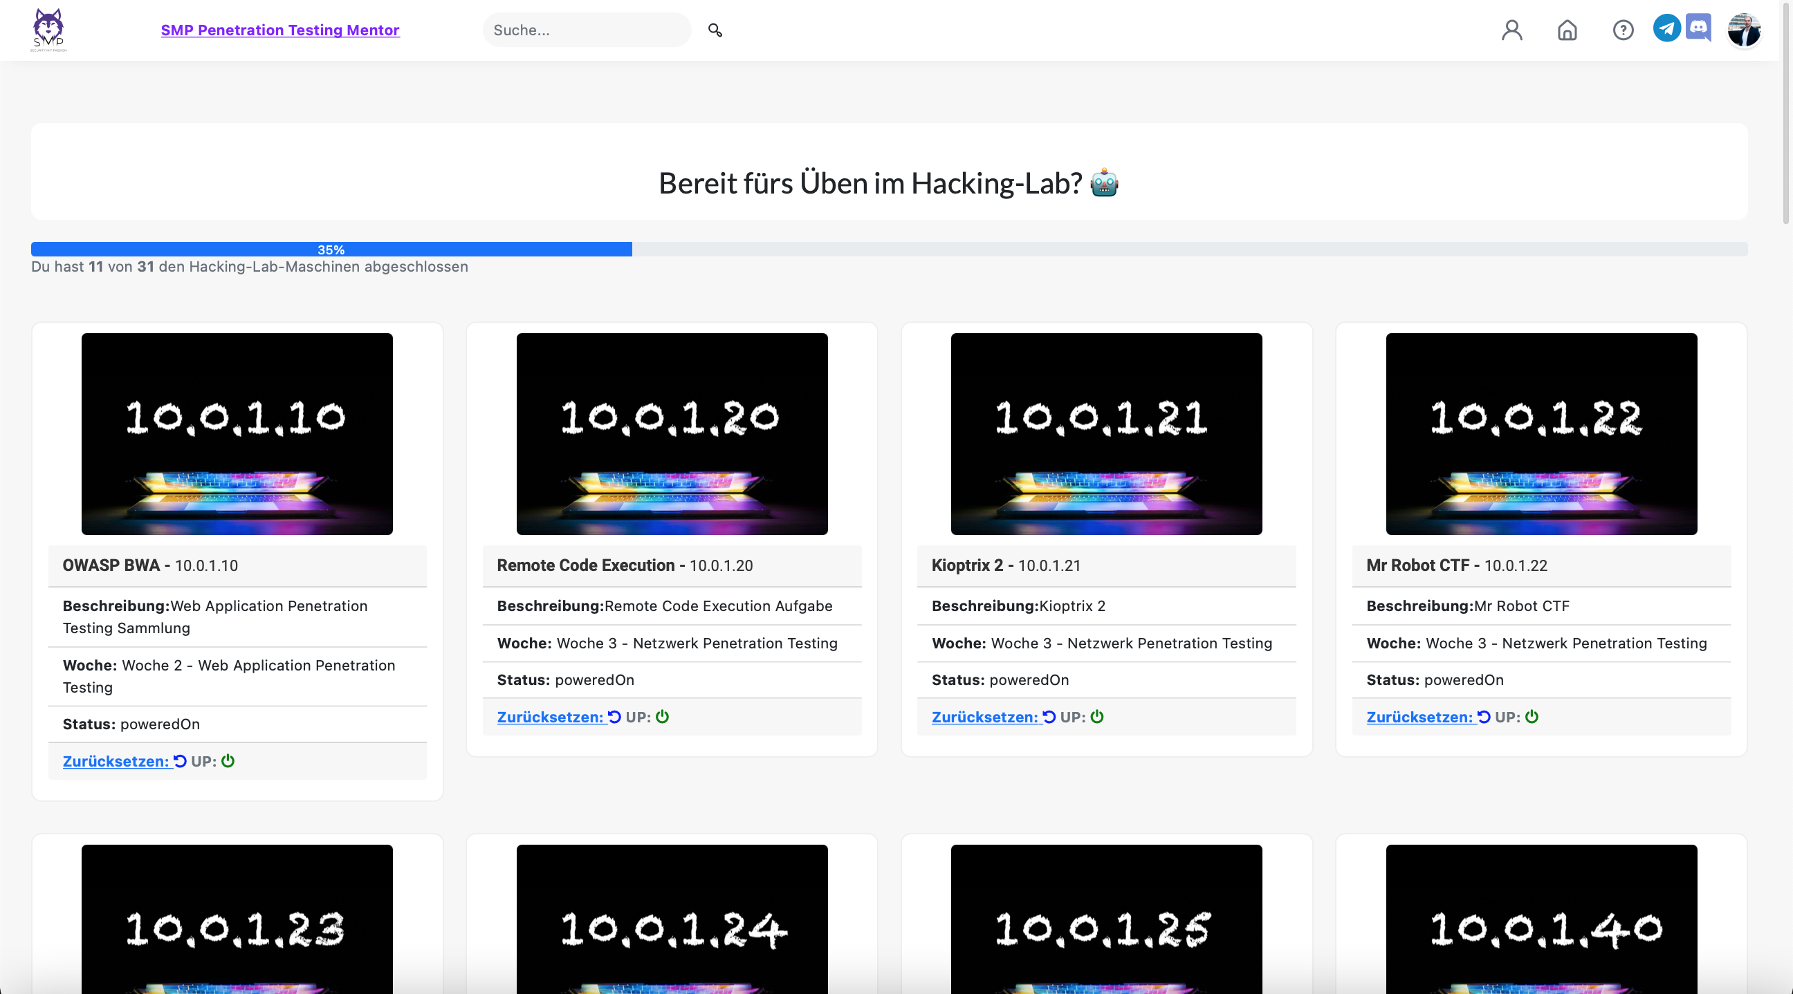Start a search with the magnifier icon
1793x994 pixels.
[715, 30]
